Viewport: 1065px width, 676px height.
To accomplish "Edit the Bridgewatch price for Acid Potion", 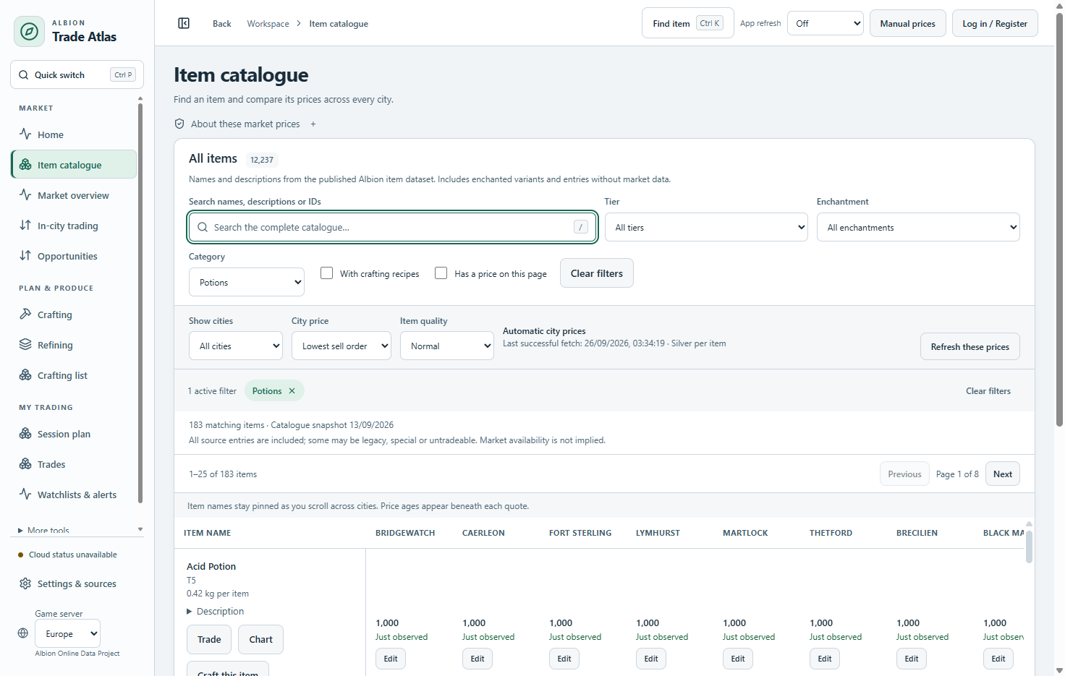I will tap(391, 659).
